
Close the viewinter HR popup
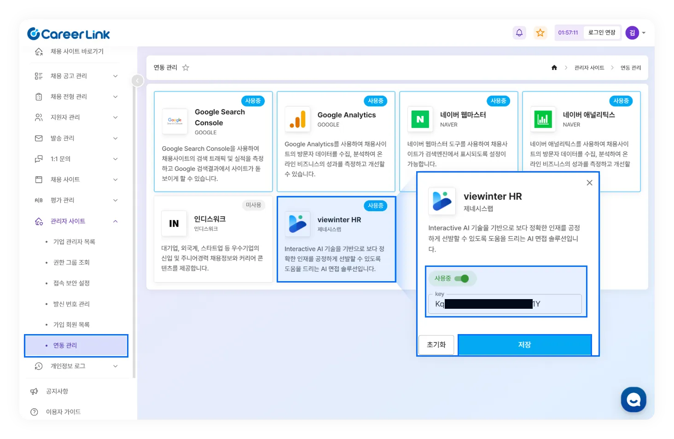point(589,183)
